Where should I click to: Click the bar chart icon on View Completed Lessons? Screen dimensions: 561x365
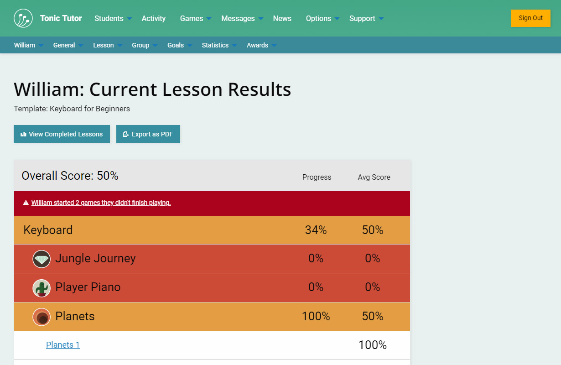(24, 134)
